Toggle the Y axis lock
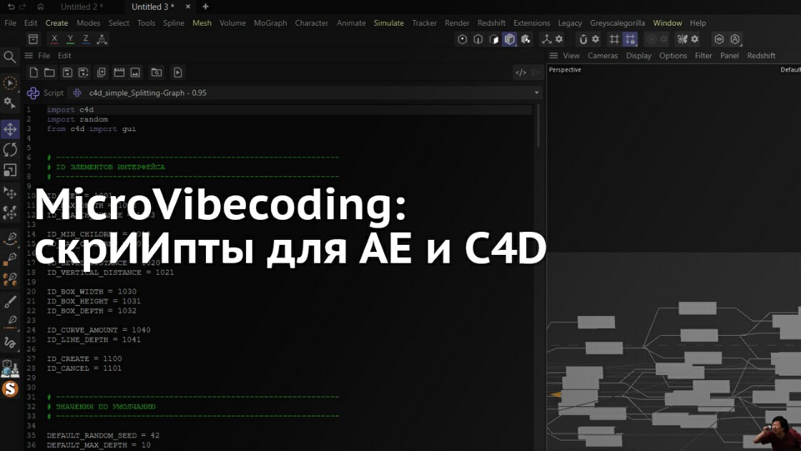Image resolution: width=801 pixels, height=451 pixels. pos(70,39)
